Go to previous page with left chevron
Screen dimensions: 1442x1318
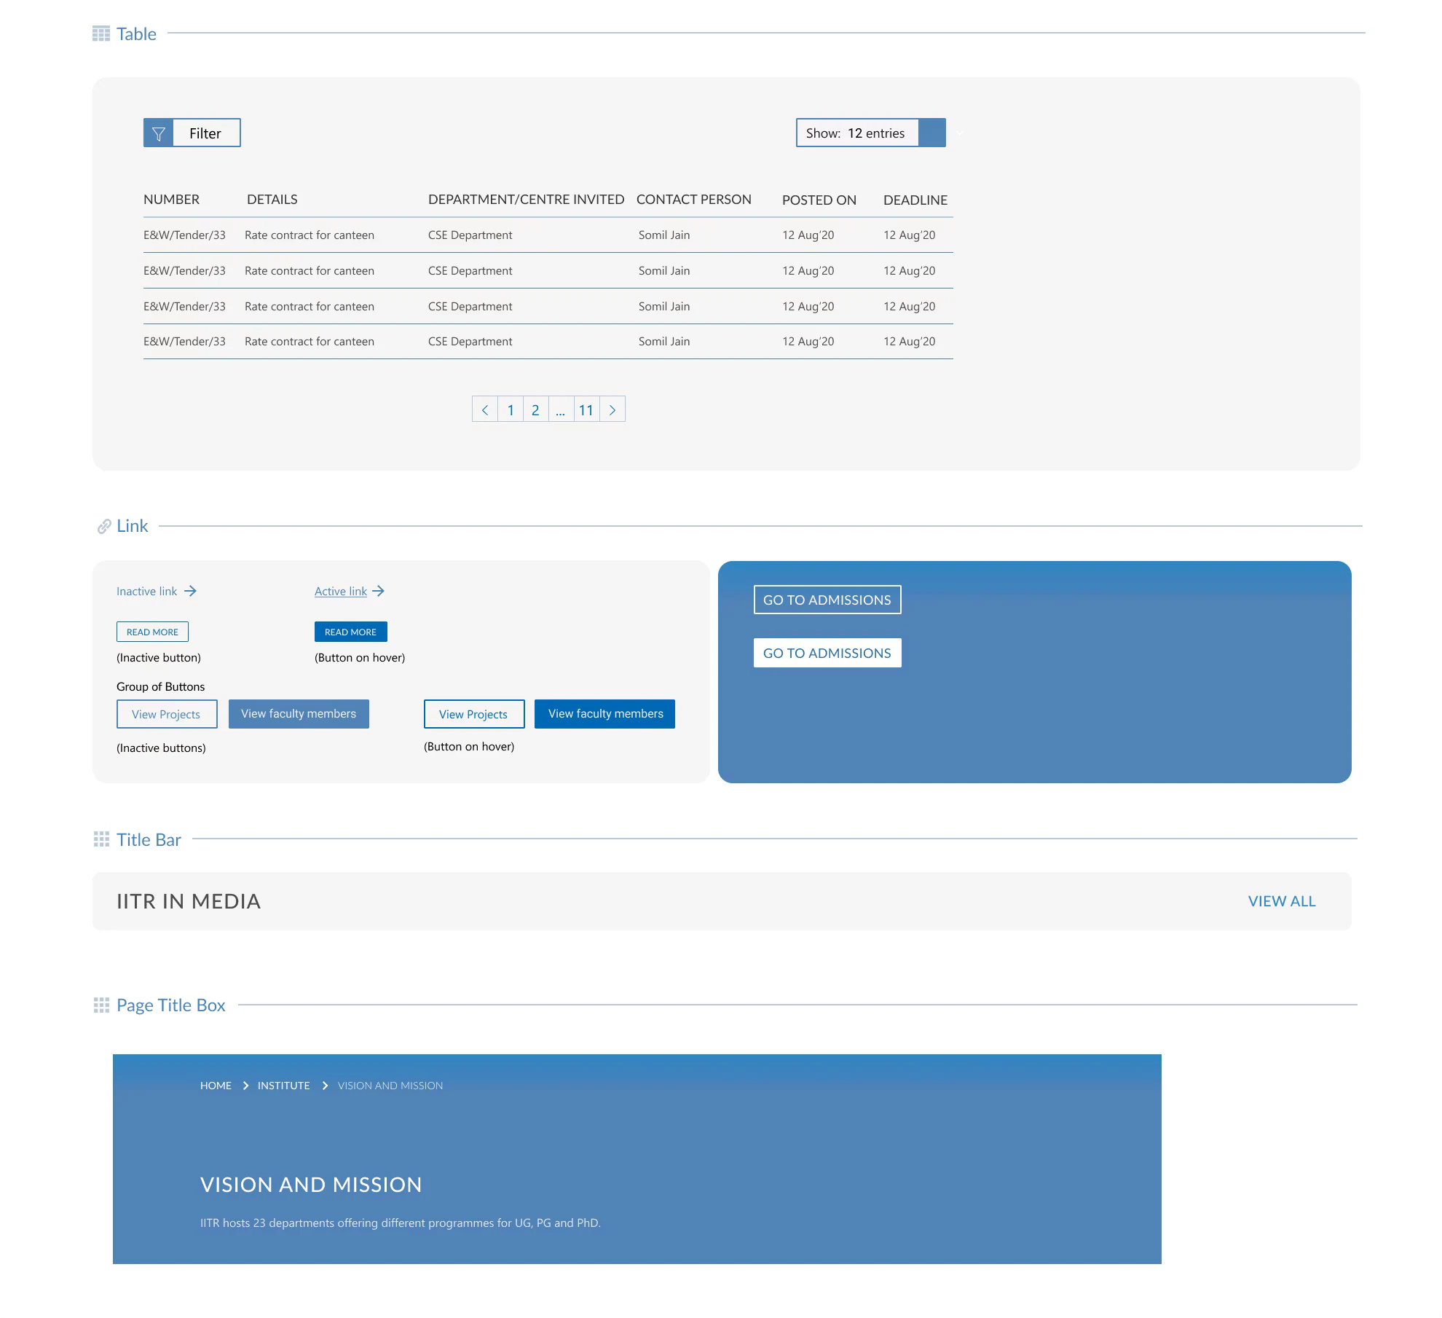point(485,409)
